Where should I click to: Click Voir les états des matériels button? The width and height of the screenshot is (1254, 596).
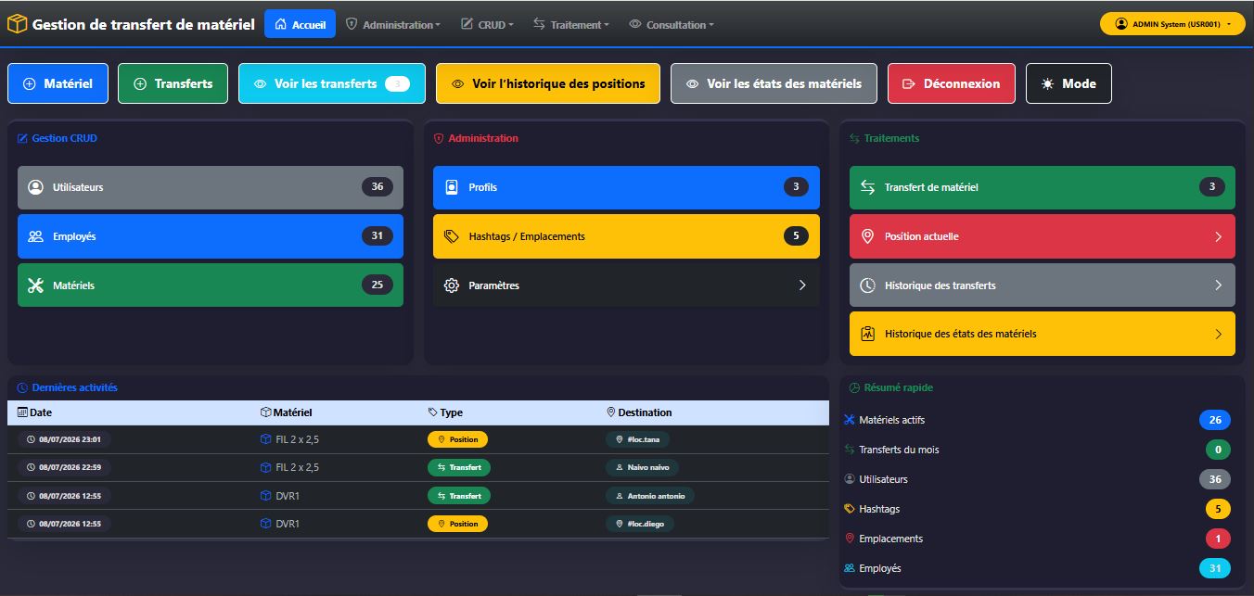point(774,83)
